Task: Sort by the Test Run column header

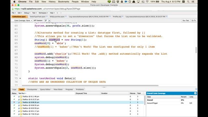Action: [46, 93]
